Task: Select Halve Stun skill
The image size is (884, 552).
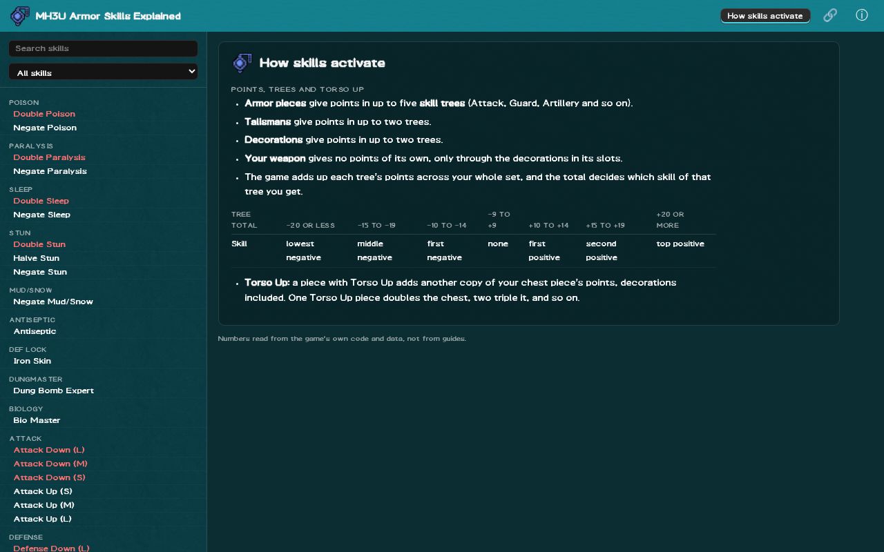Action: coord(36,258)
